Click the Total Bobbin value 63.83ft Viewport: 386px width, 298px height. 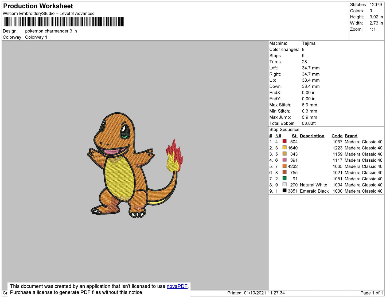(x=309, y=124)
